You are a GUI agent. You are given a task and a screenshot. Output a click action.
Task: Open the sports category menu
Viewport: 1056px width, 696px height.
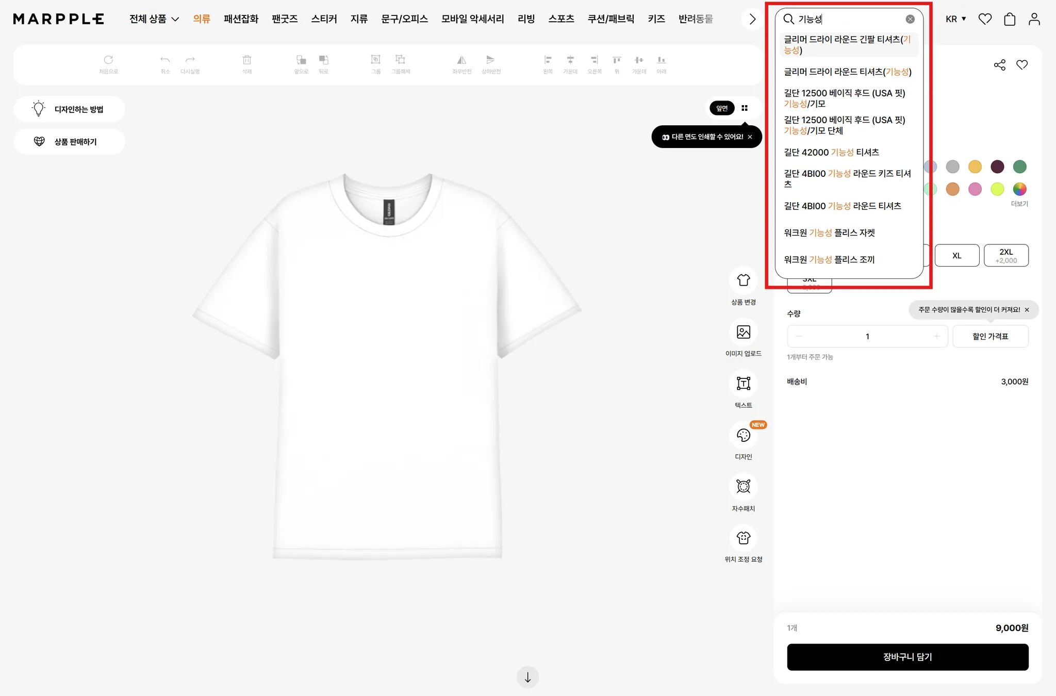tap(561, 19)
